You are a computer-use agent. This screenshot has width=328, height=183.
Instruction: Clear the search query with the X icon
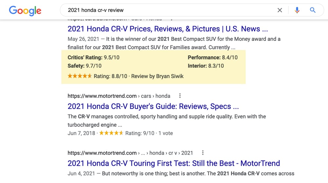pyautogui.click(x=280, y=10)
